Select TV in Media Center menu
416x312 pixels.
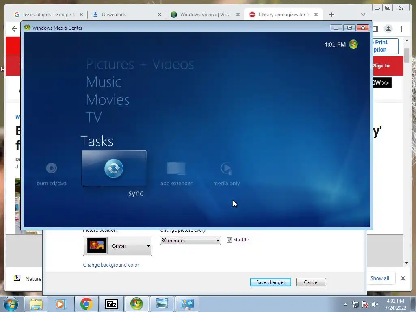click(x=94, y=117)
